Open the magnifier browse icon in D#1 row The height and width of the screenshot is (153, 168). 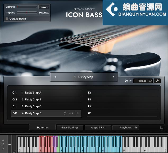(78, 113)
